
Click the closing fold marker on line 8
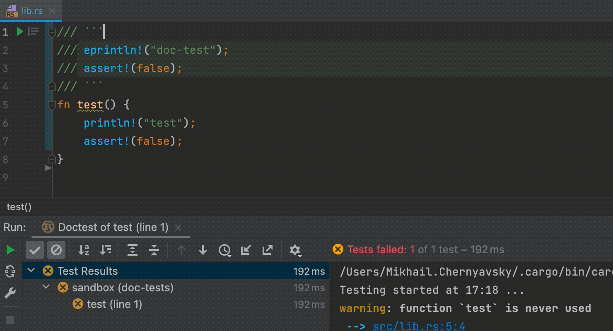tap(52, 159)
